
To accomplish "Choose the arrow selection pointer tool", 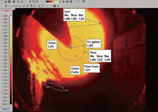I will click(x=2, y=6).
